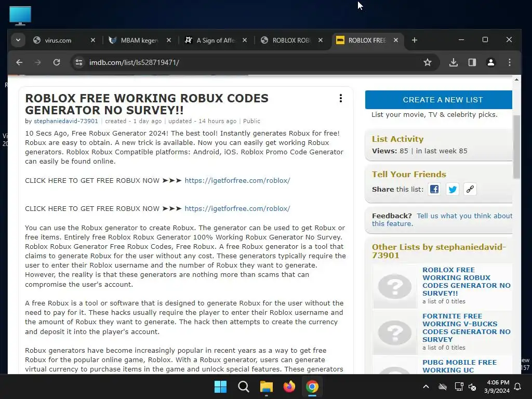
Task: Copy the list link icon
Action: point(470,189)
